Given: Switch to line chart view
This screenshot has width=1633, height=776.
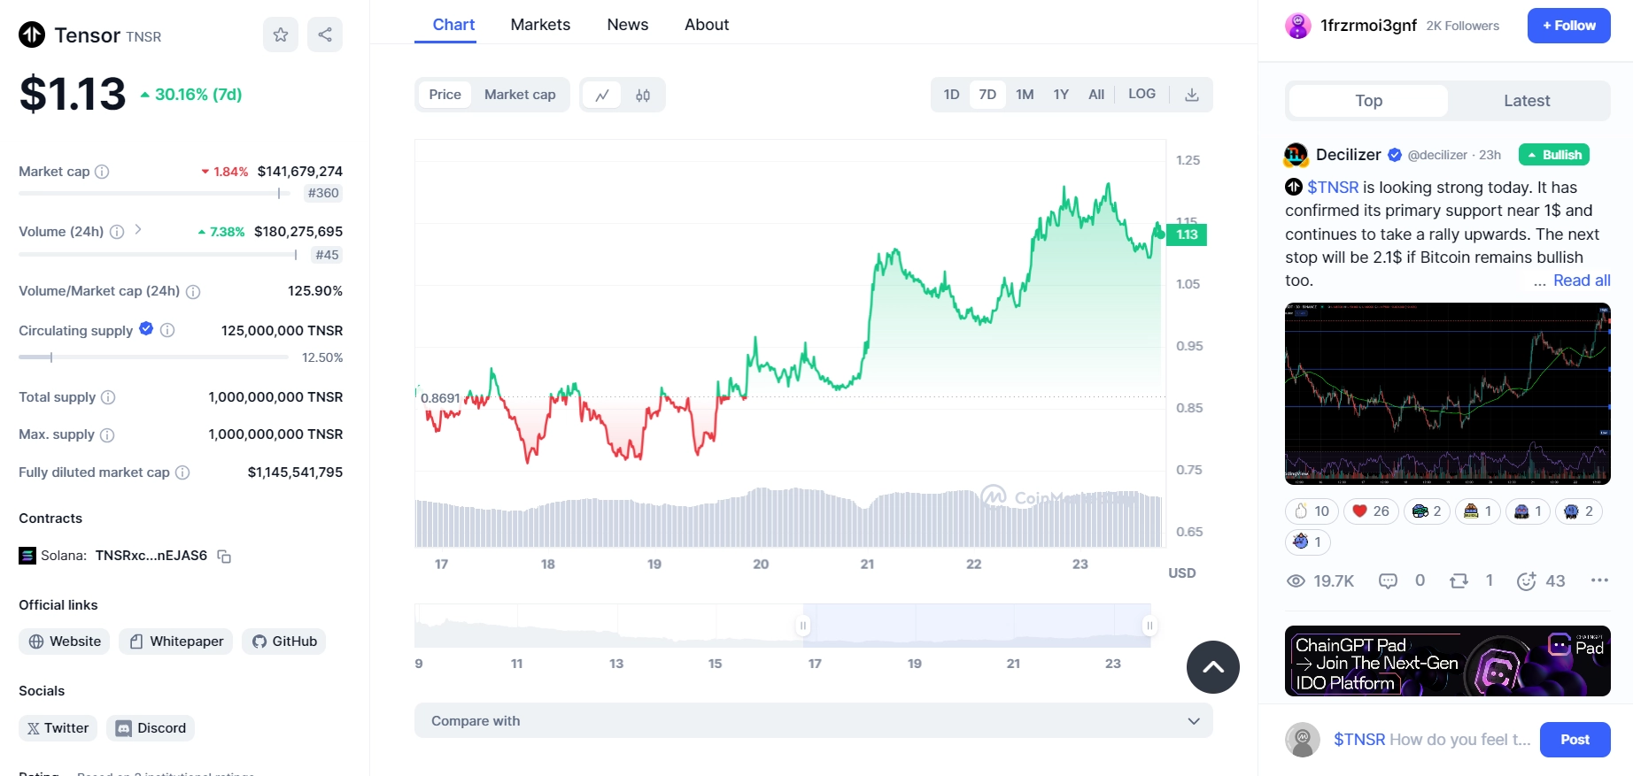Looking at the screenshot, I should click(x=602, y=95).
